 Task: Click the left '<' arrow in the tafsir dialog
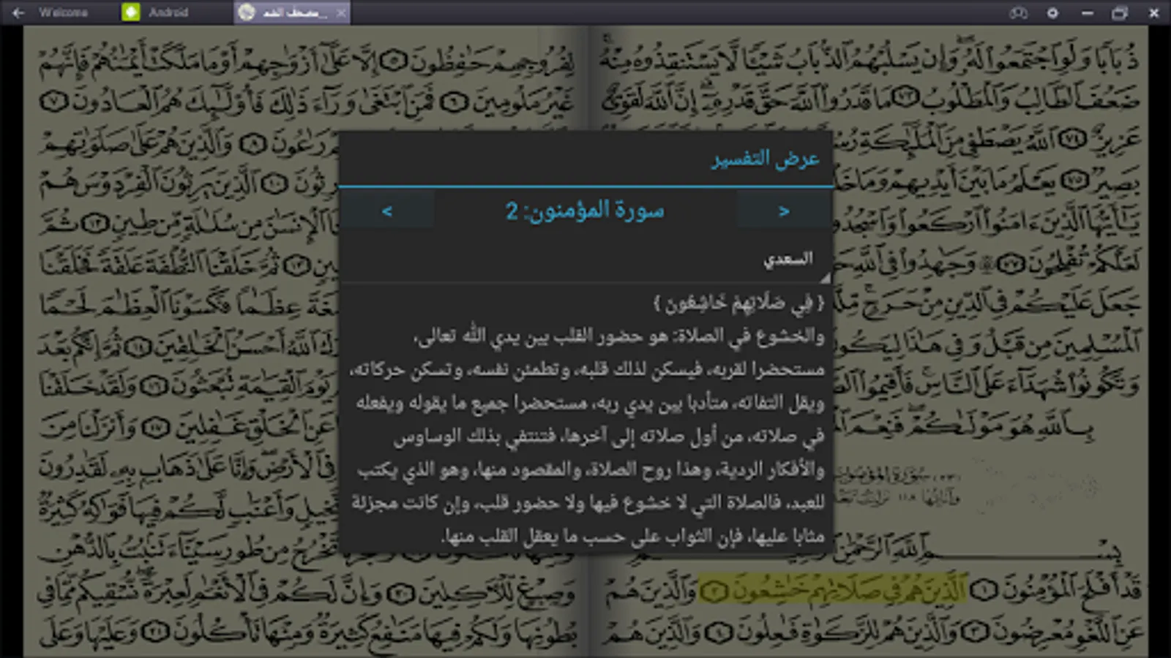point(387,211)
